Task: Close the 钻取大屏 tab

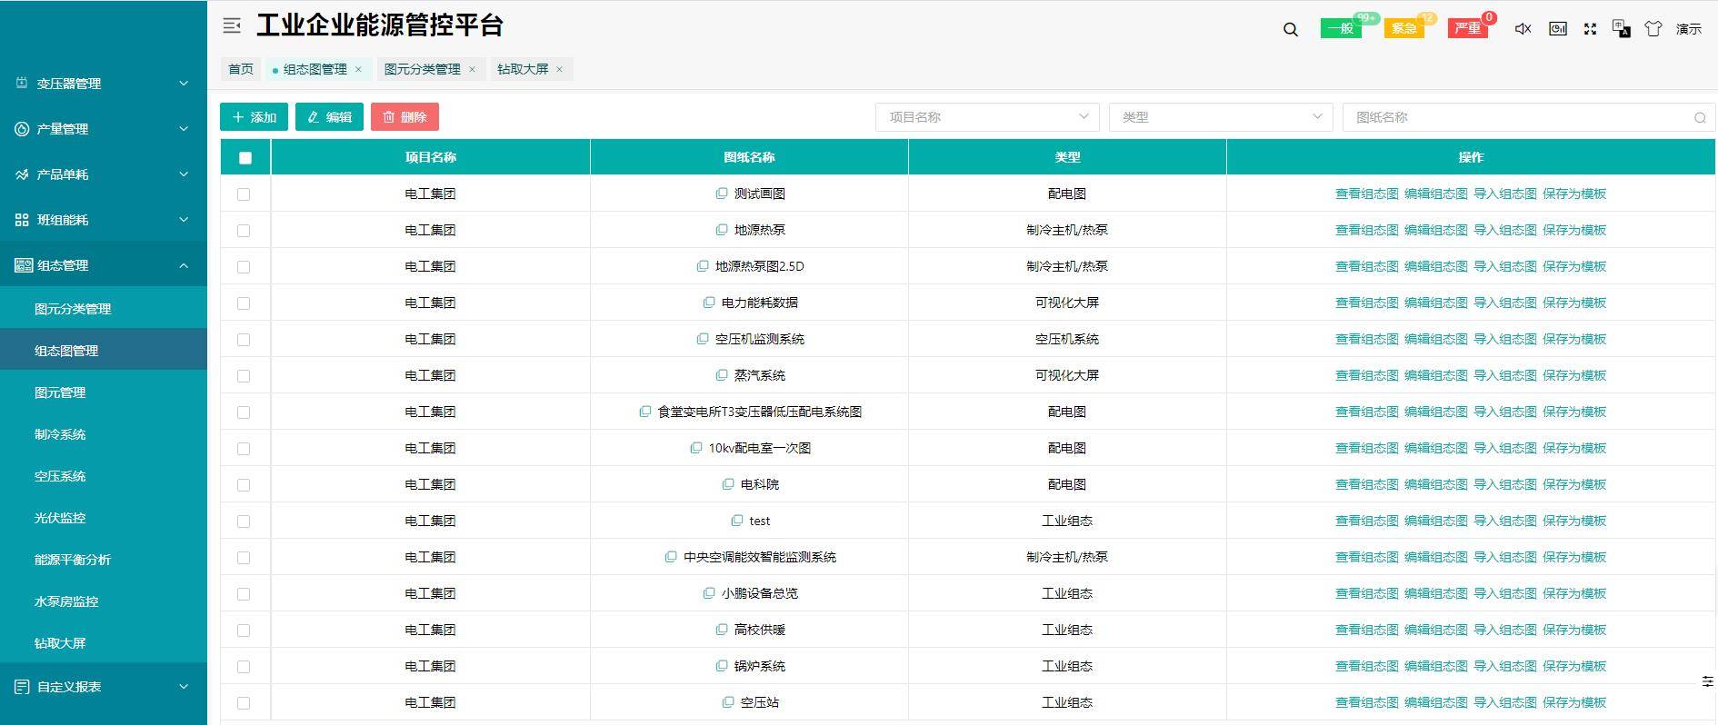Action: (x=559, y=69)
